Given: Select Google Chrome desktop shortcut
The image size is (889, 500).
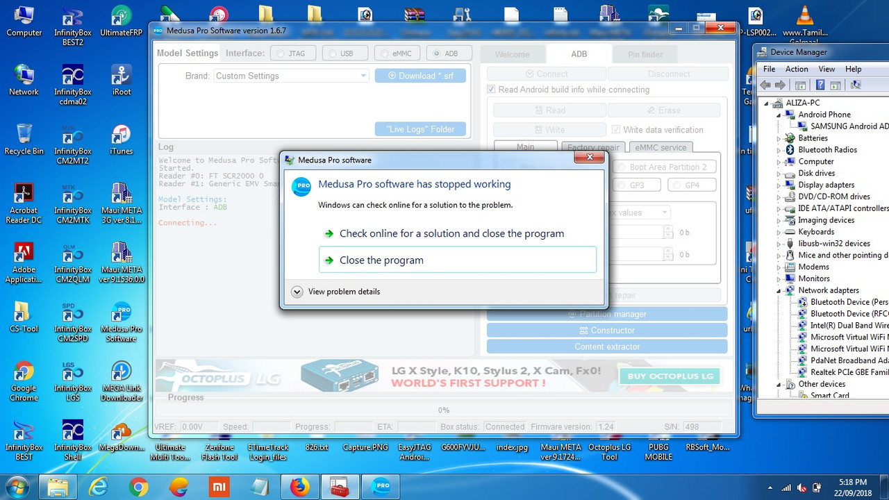Looking at the screenshot, I should tap(24, 381).
